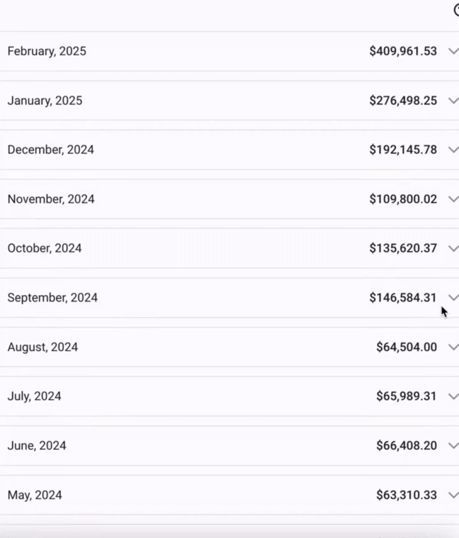Image resolution: width=459 pixels, height=538 pixels.
Task: Click the "February, 2025" month label
Action: tap(47, 51)
